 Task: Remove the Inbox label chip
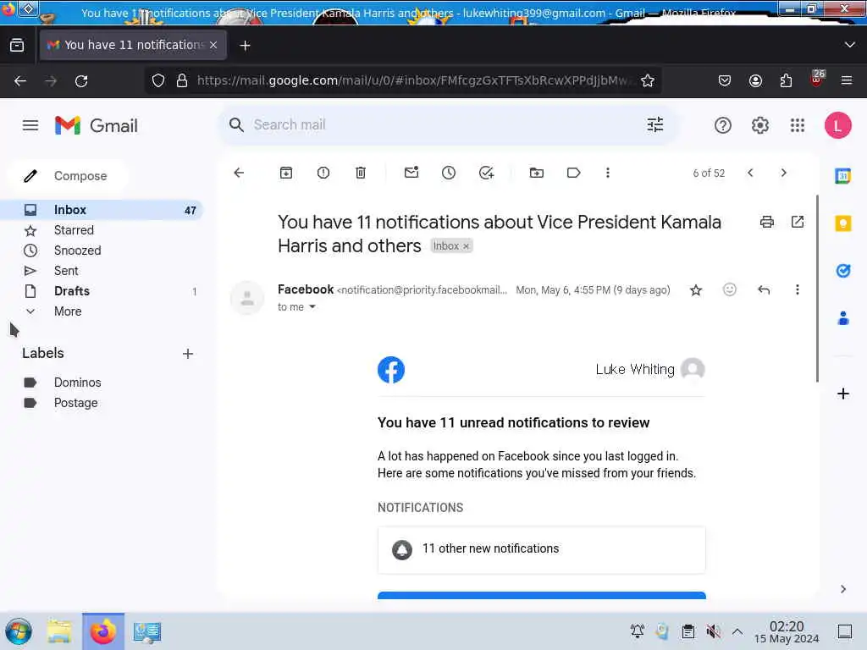467,246
